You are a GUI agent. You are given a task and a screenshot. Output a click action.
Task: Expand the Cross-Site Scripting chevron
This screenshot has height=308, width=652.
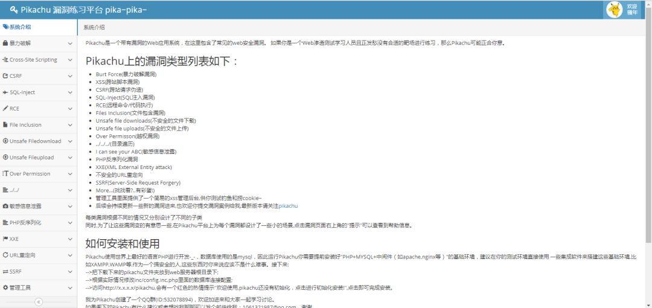[x=70, y=60]
